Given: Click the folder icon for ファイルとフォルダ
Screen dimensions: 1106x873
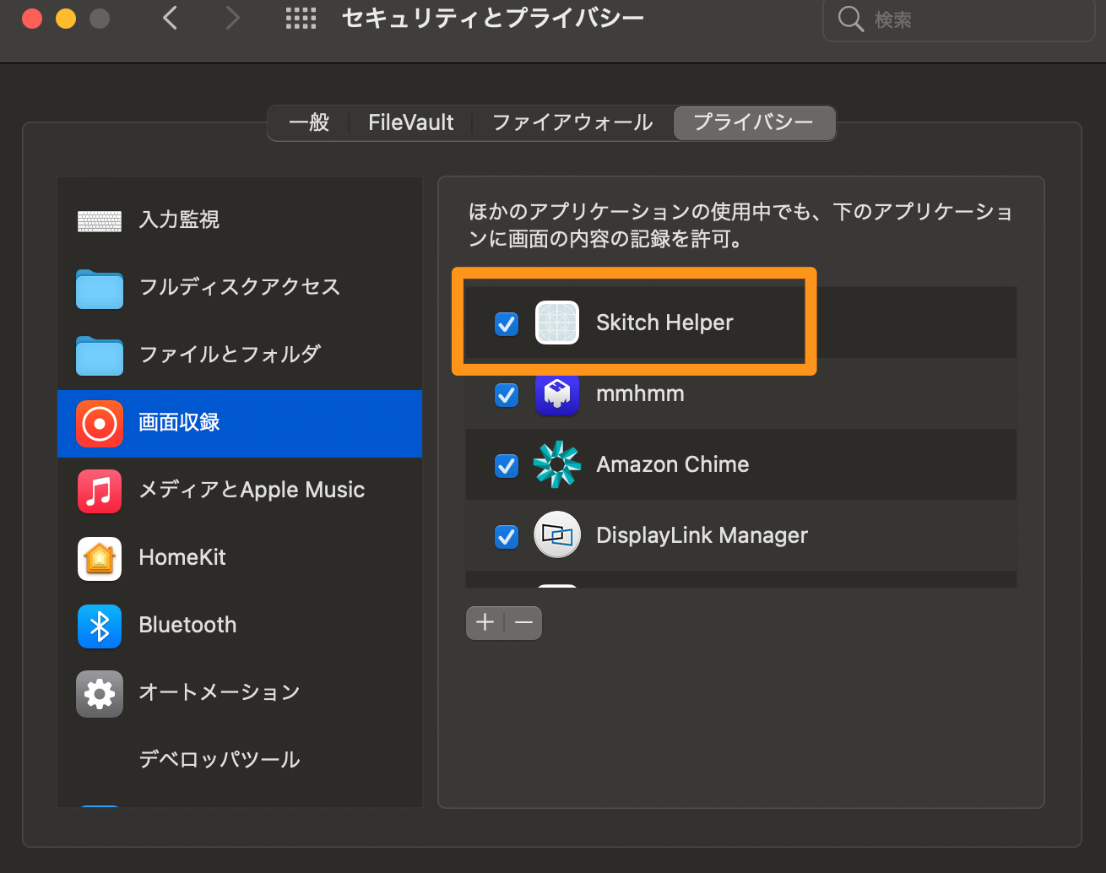Looking at the screenshot, I should coord(100,355).
